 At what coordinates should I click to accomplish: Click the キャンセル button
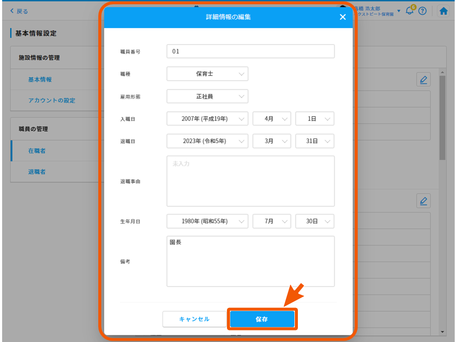click(194, 319)
